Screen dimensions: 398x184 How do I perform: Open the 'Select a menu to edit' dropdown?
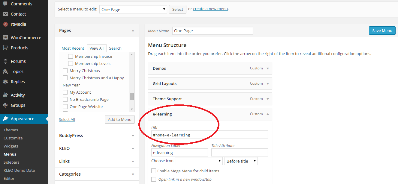click(133, 9)
